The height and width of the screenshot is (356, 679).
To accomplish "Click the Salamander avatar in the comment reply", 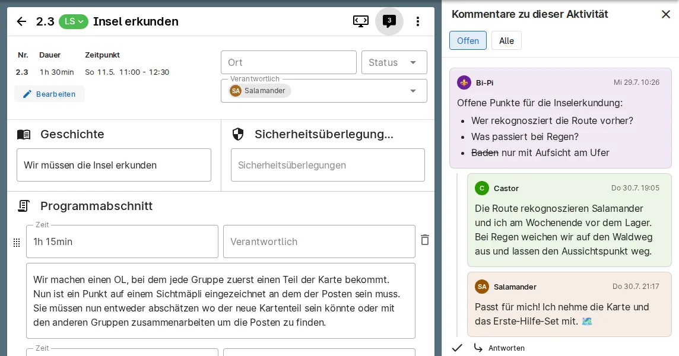I will pyautogui.click(x=481, y=287).
